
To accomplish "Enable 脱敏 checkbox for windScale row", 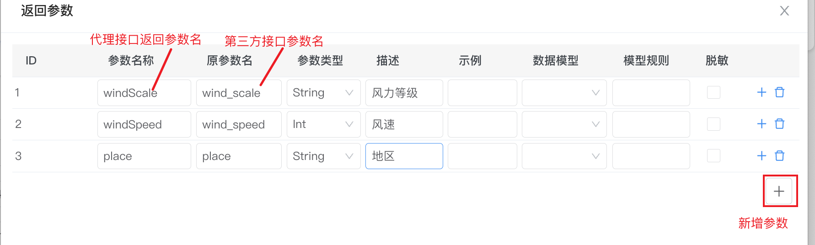I will 713,92.
